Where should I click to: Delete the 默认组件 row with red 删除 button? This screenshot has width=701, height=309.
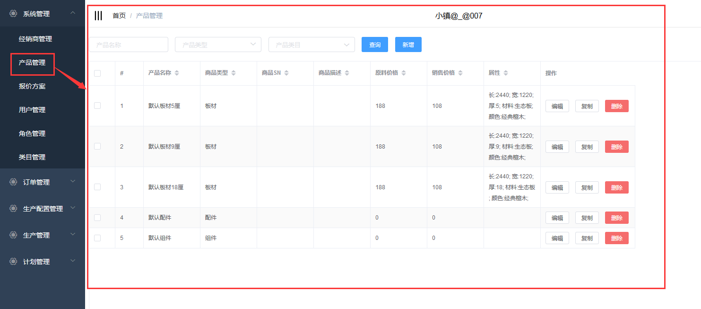coord(616,238)
